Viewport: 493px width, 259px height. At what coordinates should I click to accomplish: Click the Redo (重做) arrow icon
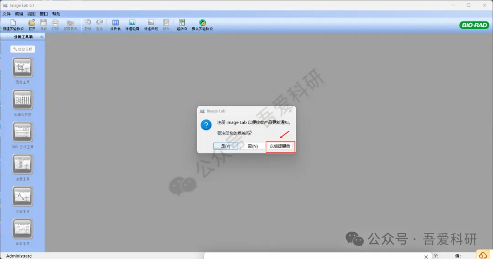point(100,22)
